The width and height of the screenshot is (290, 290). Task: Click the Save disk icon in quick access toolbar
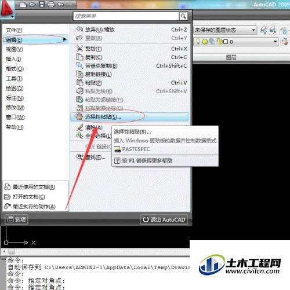pos(42,4)
